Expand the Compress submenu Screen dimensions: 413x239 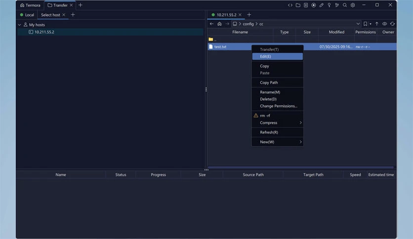(278, 122)
